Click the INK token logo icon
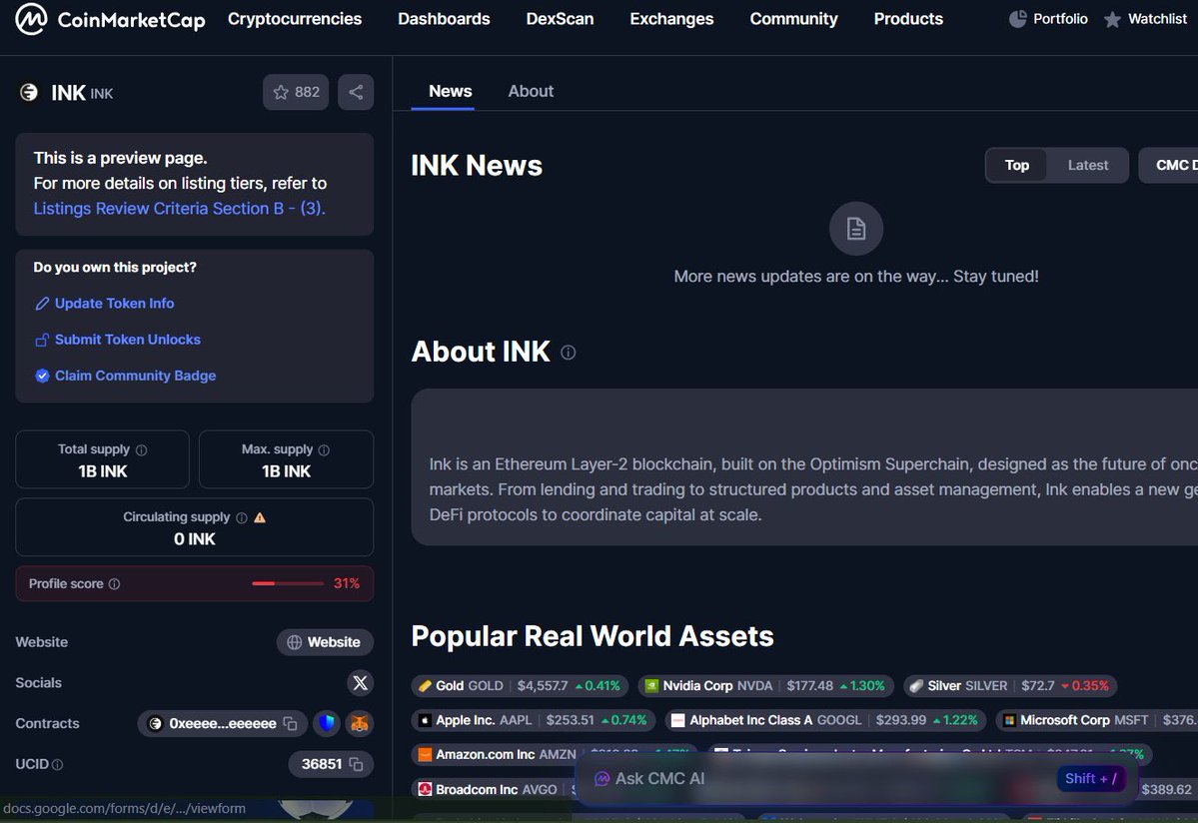 (x=29, y=92)
